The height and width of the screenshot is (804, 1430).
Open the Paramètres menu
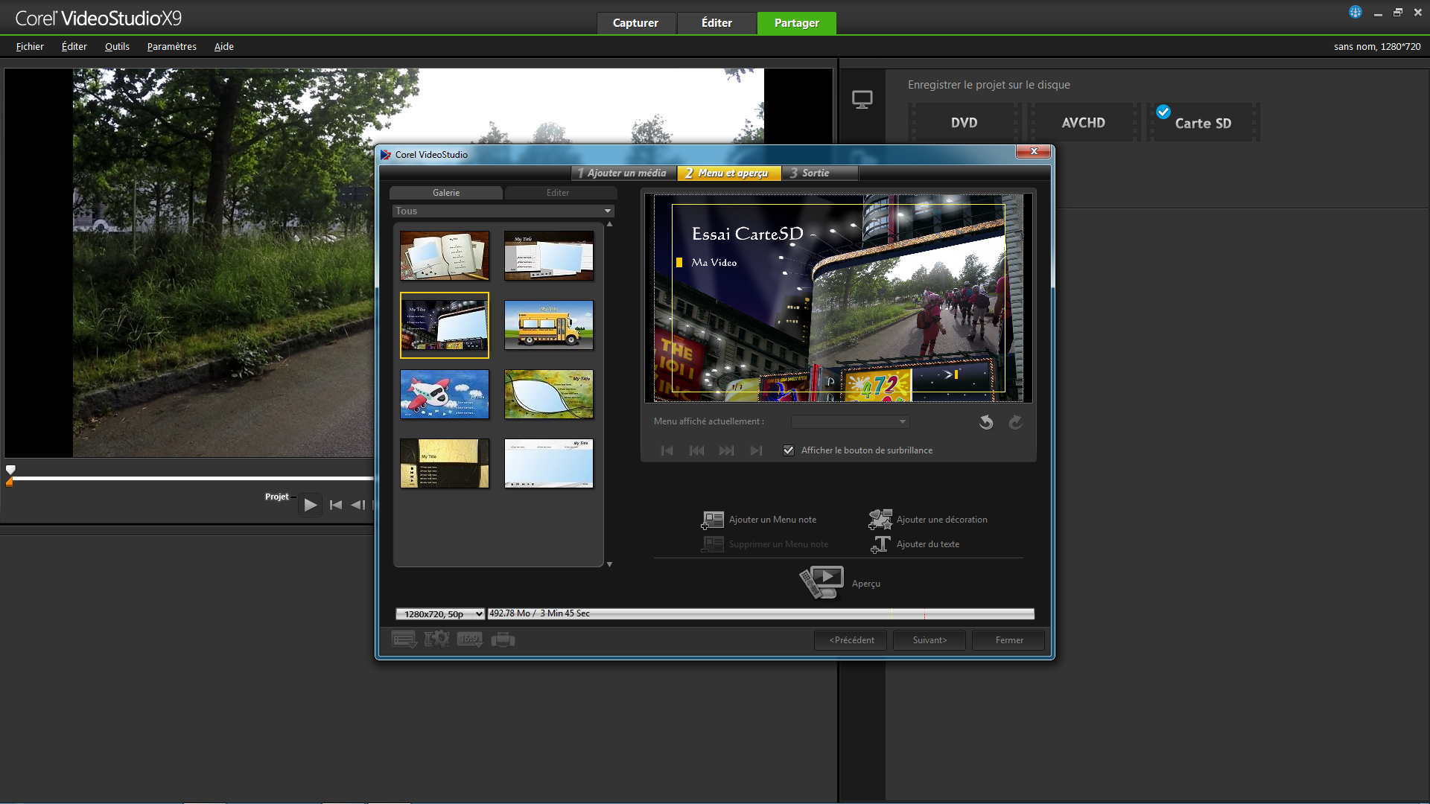point(172,46)
